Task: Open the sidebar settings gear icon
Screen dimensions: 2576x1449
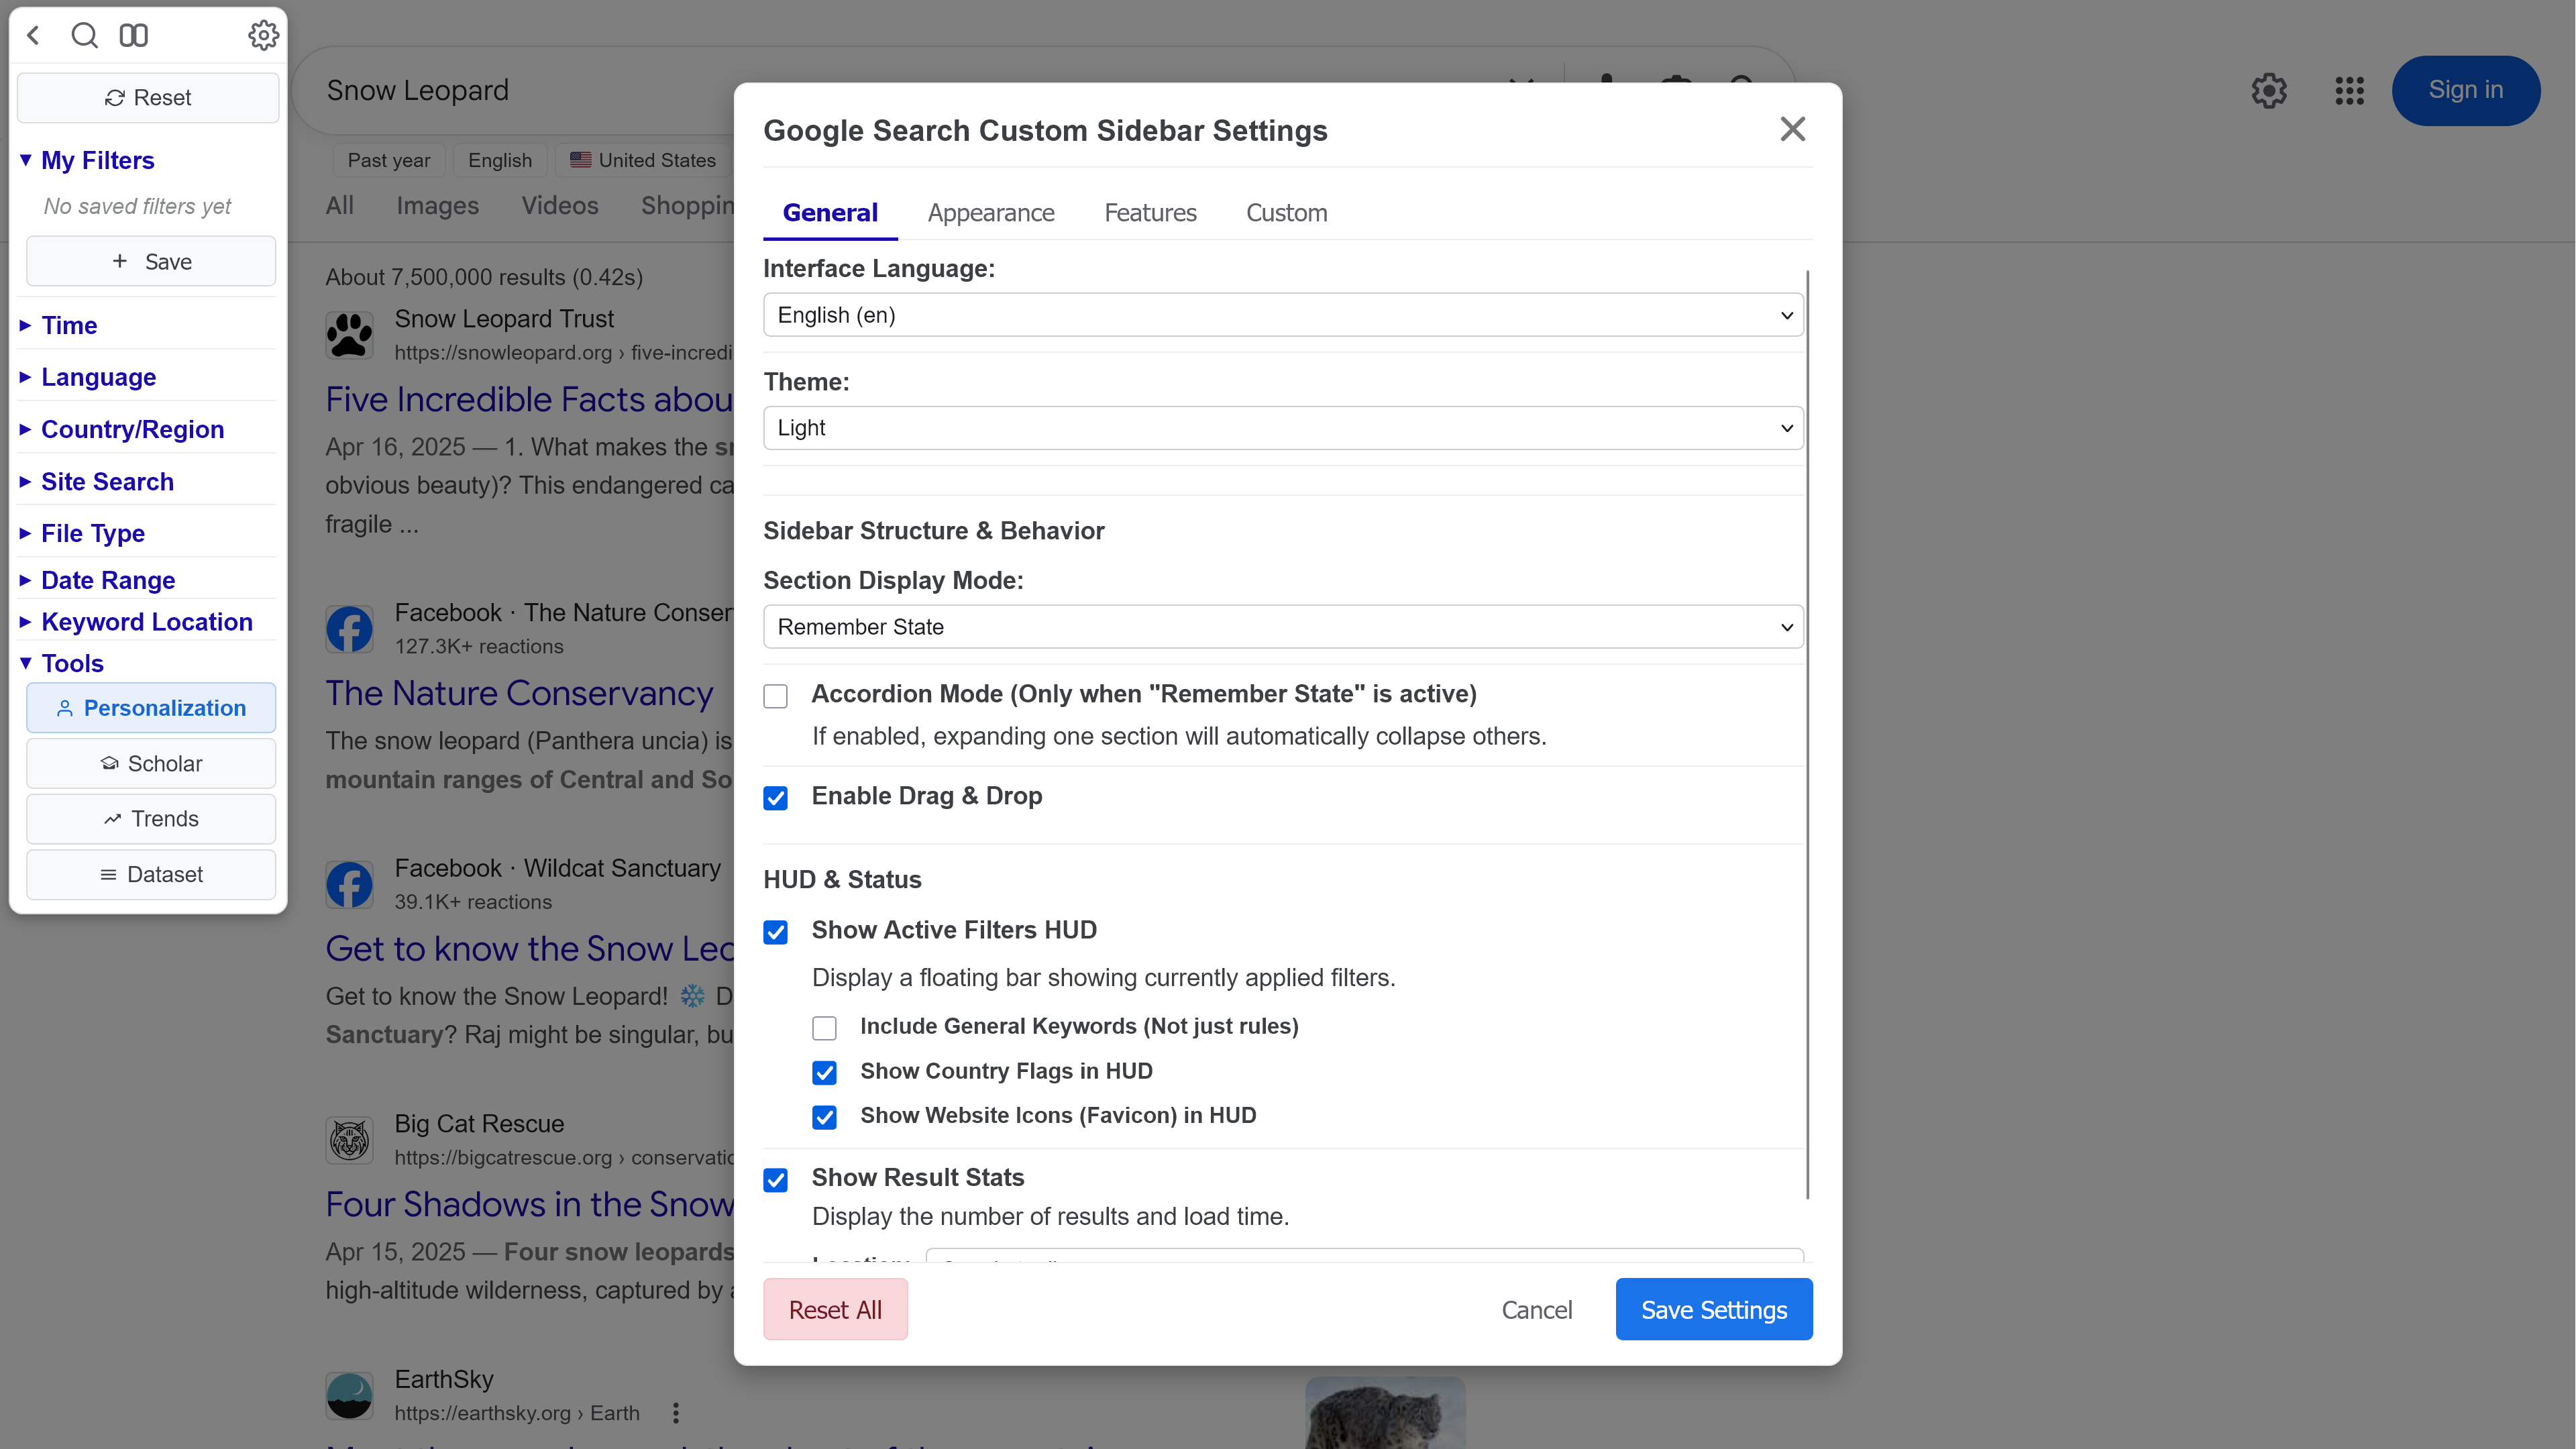Action: point(263,35)
